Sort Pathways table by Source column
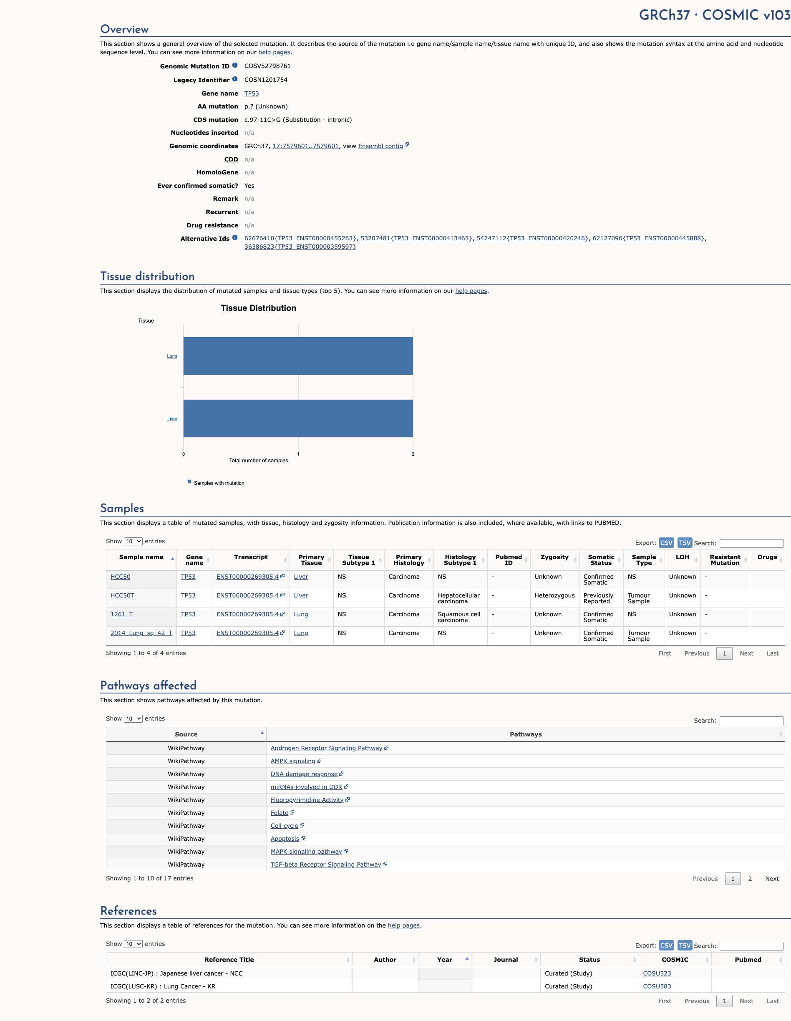791x1021 pixels. click(x=186, y=734)
